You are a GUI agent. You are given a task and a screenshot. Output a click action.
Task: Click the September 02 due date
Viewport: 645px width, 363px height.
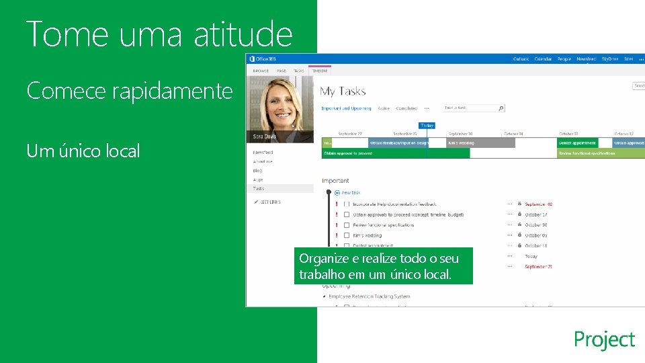click(538, 204)
